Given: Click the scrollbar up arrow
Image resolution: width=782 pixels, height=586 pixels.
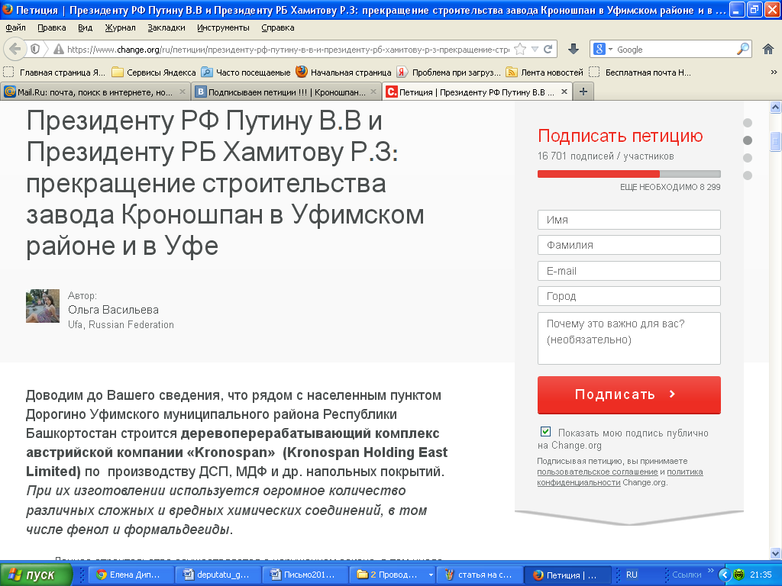Looking at the screenshot, I should [x=775, y=107].
